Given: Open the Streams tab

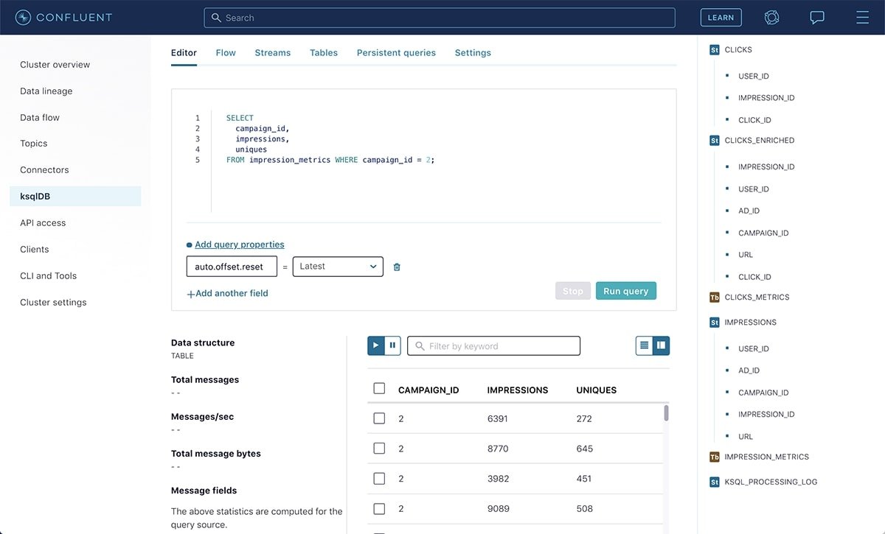Looking at the screenshot, I should 272,52.
